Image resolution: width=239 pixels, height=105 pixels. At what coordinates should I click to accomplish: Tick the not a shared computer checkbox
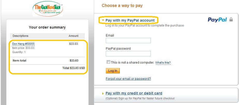pos(108,62)
